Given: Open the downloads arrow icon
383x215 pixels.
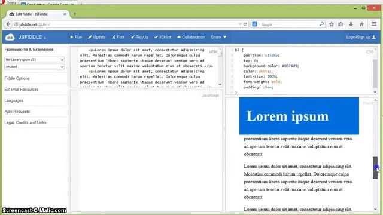Looking at the screenshot, I should click(351, 24).
